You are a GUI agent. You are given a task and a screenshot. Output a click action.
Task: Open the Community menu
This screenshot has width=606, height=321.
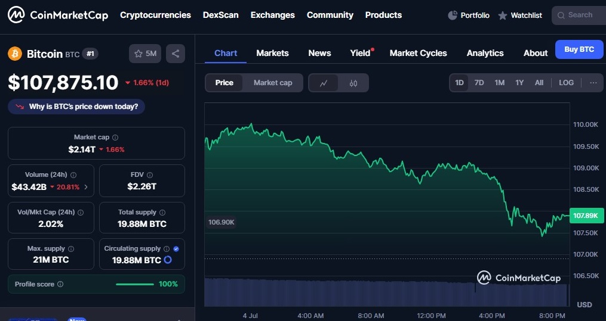pyautogui.click(x=330, y=15)
